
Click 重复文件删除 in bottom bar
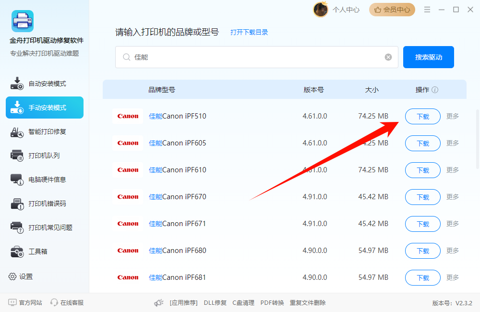(308, 303)
